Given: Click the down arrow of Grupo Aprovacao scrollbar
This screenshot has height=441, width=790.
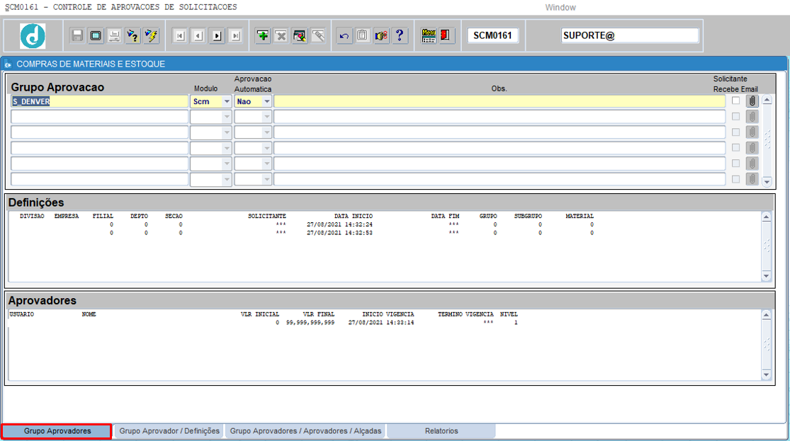Looking at the screenshot, I should pos(767,181).
